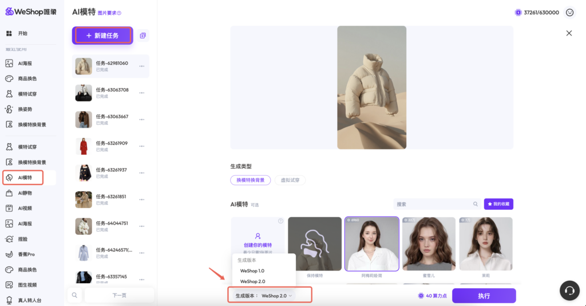Screen dimensions: 586x306
Task: Click the help icon on 创建你的模特 card
Action: click(x=280, y=221)
